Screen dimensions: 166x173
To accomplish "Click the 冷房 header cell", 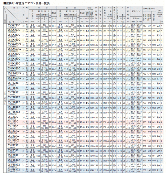I will pos(43,8).
